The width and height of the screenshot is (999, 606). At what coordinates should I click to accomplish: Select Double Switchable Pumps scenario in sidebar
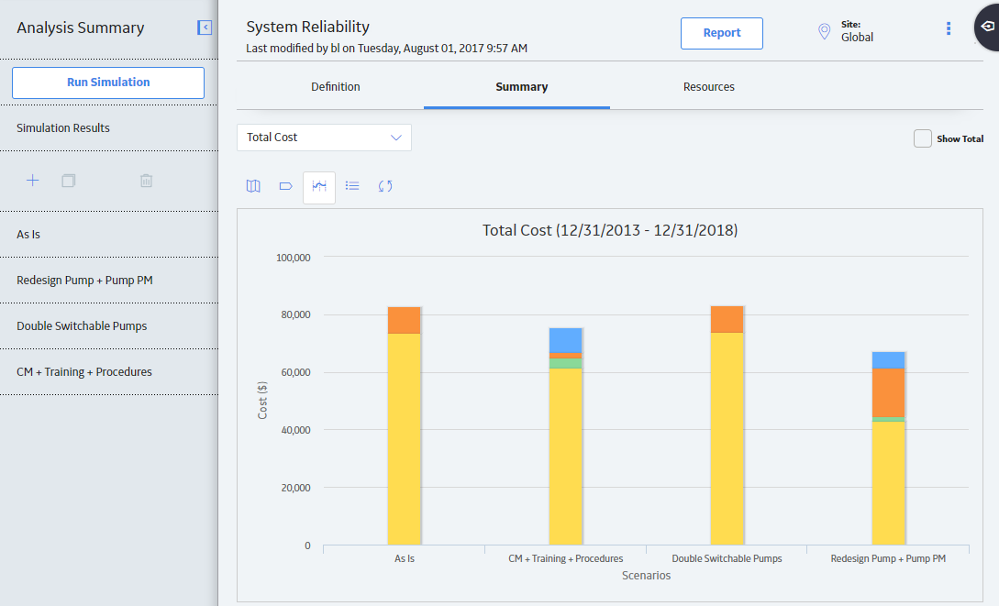pyautogui.click(x=109, y=325)
